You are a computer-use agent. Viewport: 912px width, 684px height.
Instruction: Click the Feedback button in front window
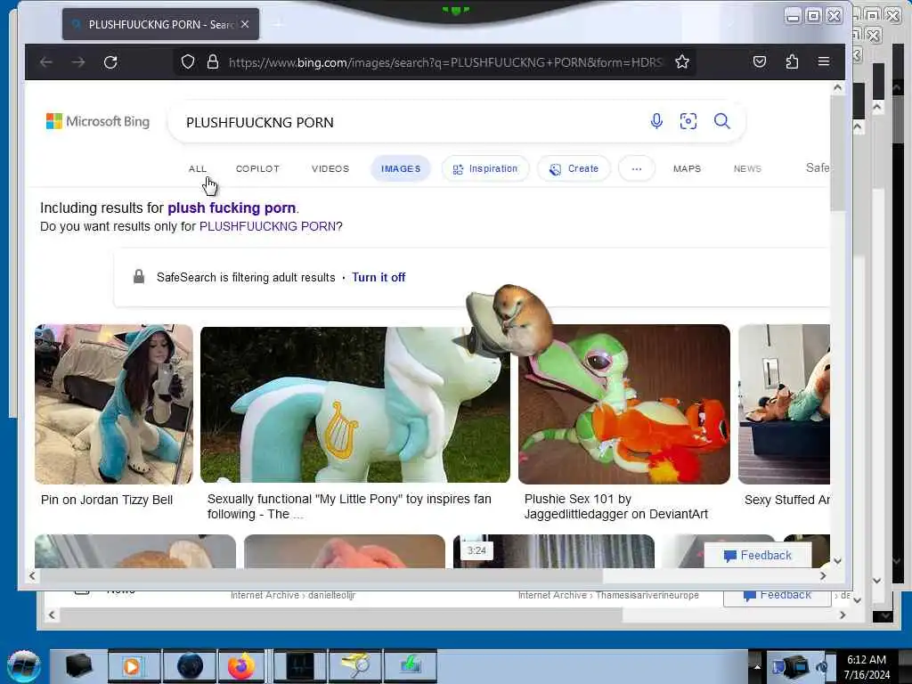pos(758,556)
